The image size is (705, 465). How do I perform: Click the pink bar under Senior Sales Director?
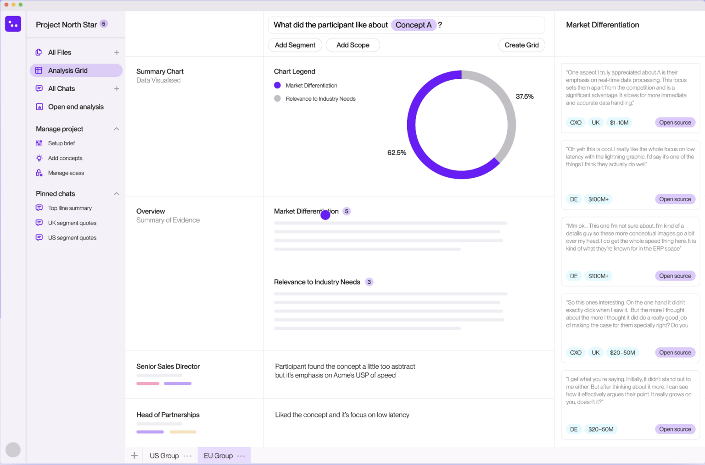click(x=147, y=383)
